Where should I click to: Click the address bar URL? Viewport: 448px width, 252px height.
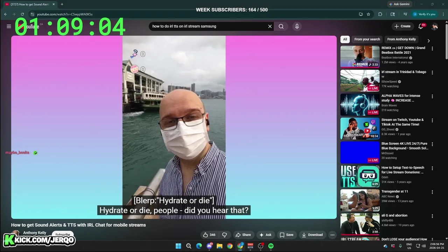65,14
